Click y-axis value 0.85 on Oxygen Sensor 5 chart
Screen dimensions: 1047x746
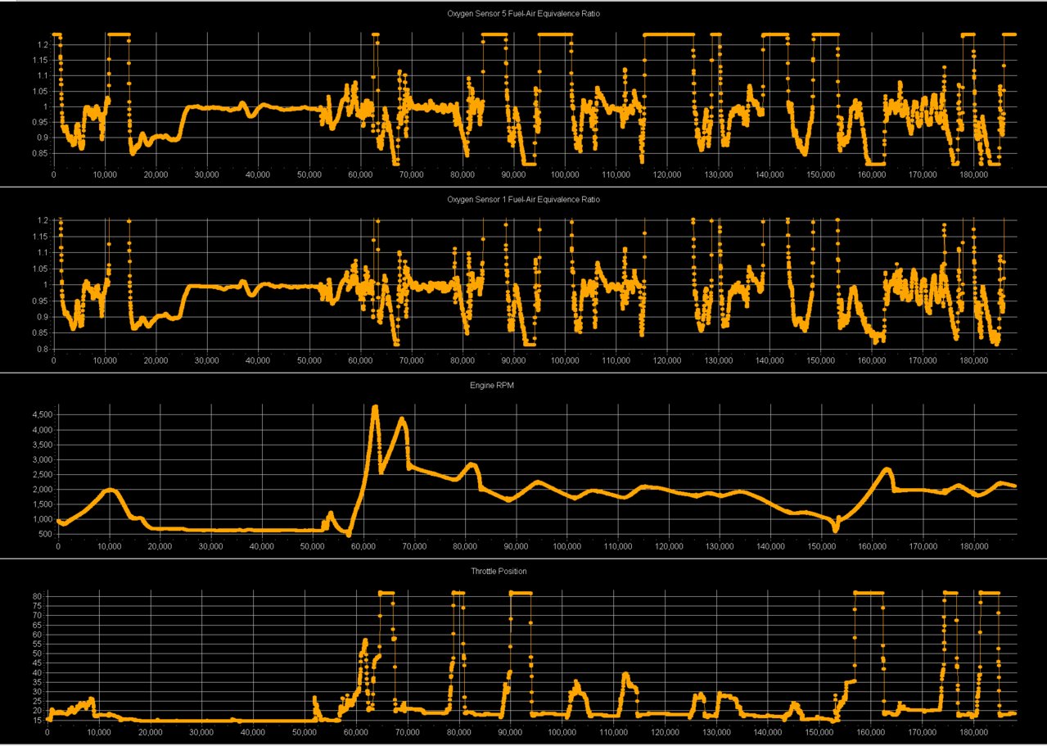click(x=41, y=153)
